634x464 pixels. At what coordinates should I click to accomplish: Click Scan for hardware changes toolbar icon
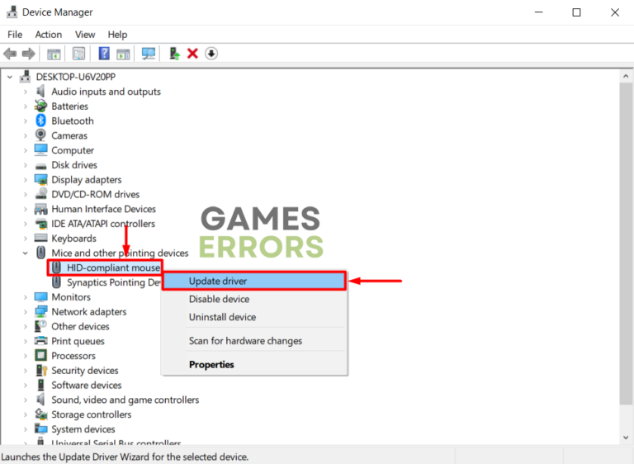pyautogui.click(x=149, y=54)
